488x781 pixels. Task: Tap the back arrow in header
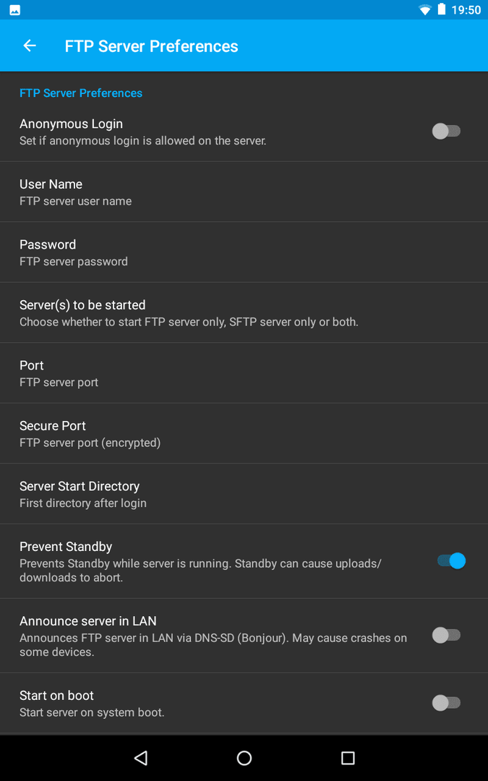[30, 46]
